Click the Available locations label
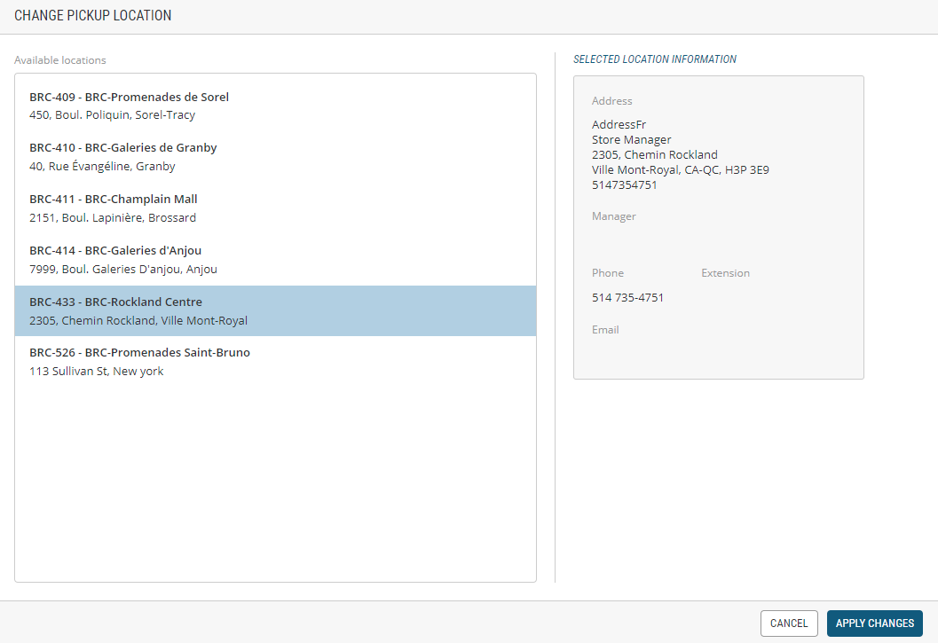Viewport: 938px width, 643px height. 60,60
